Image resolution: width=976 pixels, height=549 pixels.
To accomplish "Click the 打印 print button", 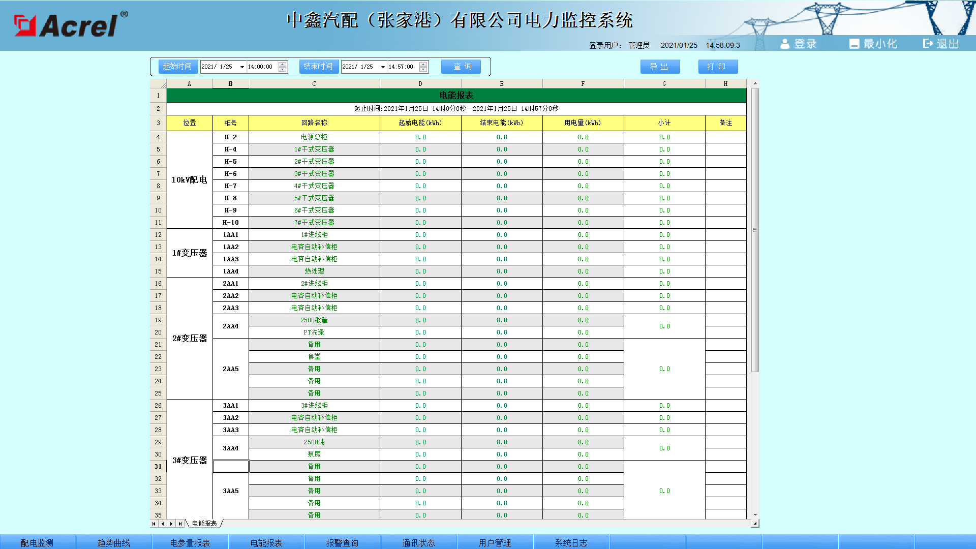I will pyautogui.click(x=718, y=67).
